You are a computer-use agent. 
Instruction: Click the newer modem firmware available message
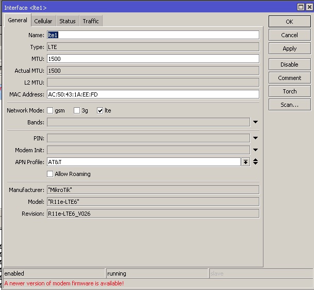[x=64, y=283]
